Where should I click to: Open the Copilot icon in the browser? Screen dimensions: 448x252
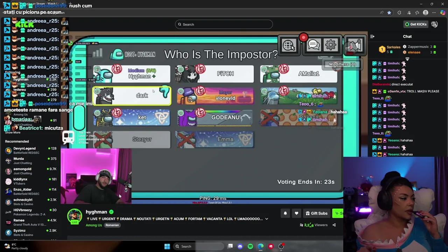pyautogui.click(x=443, y=13)
